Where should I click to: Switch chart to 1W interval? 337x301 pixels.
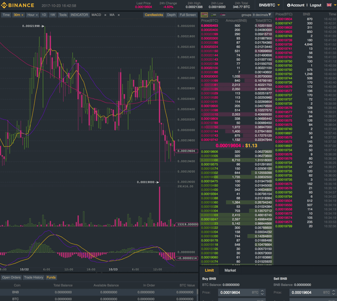(x=53, y=15)
